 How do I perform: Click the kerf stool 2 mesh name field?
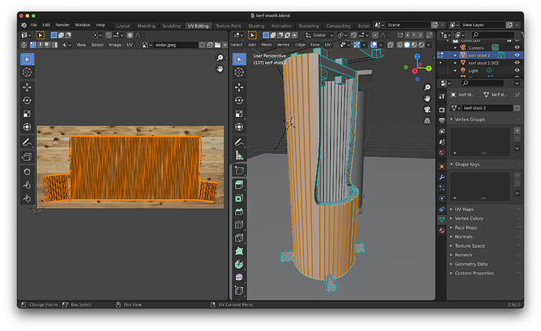pyautogui.click(x=486, y=108)
